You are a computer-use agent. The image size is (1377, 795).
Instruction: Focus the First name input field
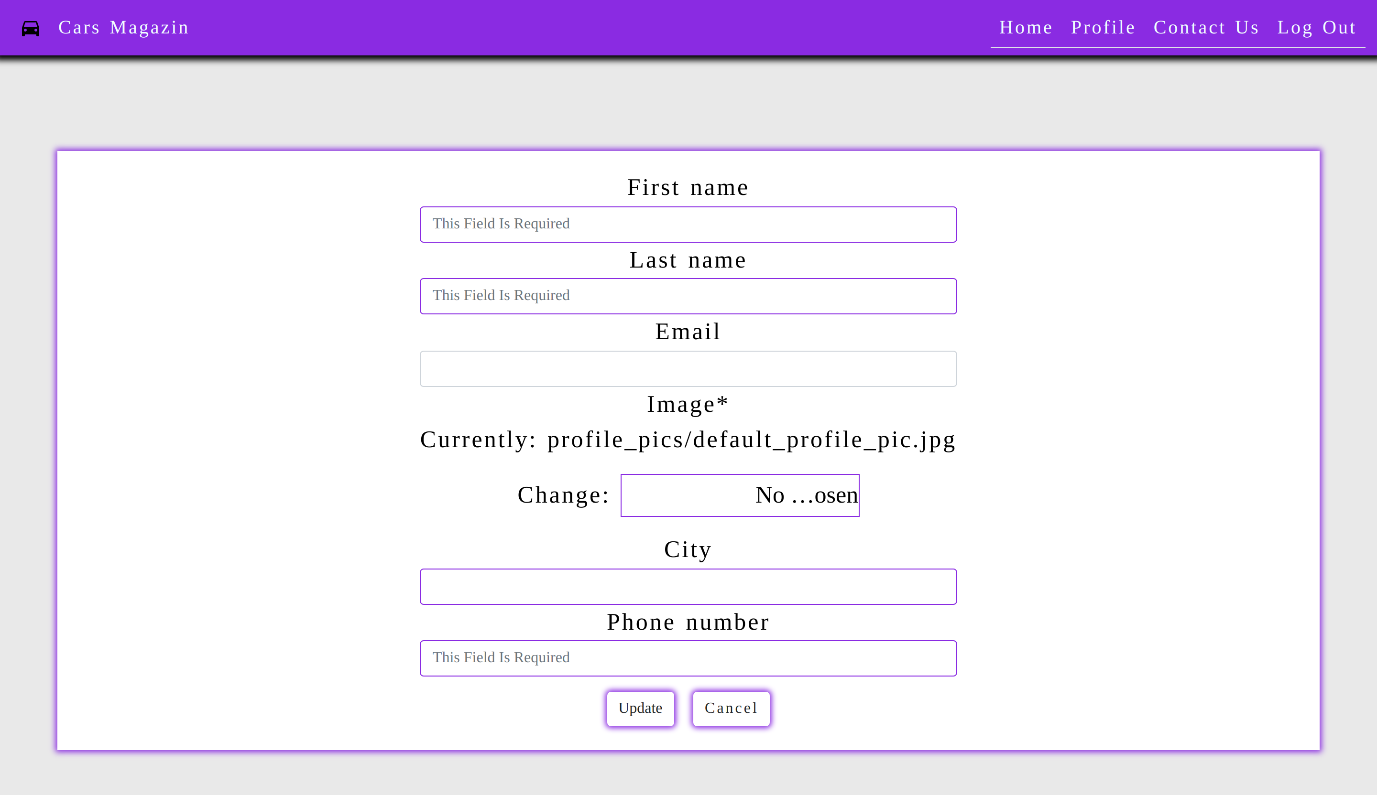(x=688, y=225)
